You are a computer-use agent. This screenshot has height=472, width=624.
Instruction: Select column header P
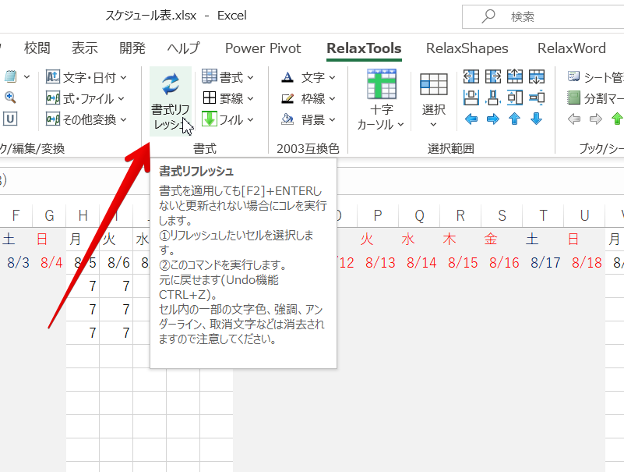click(x=378, y=215)
